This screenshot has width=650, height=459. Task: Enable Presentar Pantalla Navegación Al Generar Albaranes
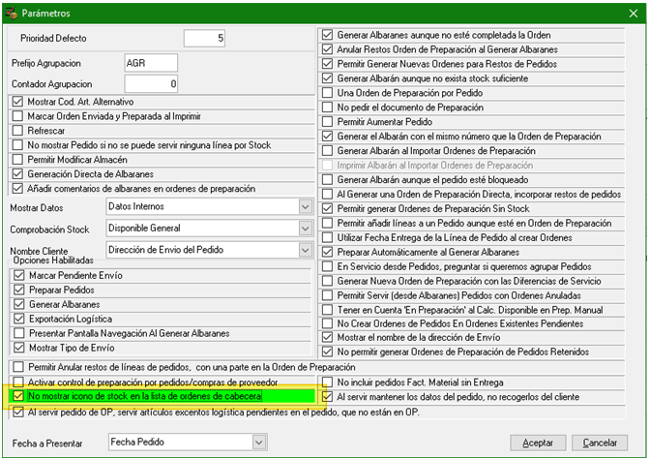[19, 333]
